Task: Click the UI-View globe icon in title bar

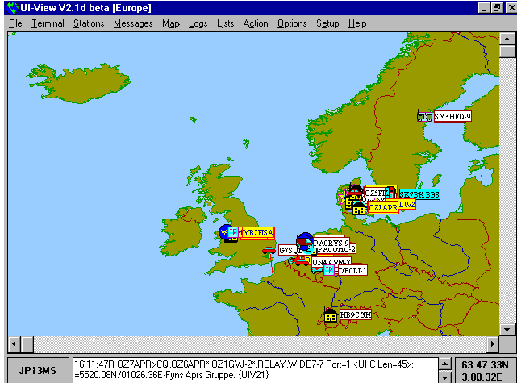Action: (x=12, y=7)
